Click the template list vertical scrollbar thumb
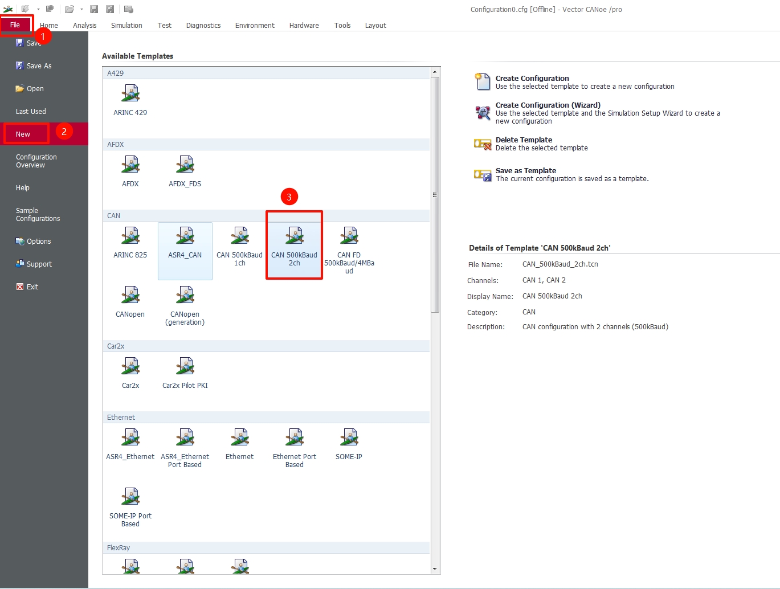 tap(435, 194)
